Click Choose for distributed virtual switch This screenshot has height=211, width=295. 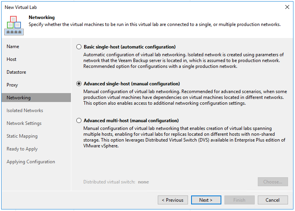click(x=273, y=182)
